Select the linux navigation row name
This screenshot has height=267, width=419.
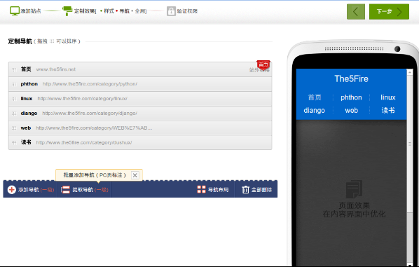27,99
